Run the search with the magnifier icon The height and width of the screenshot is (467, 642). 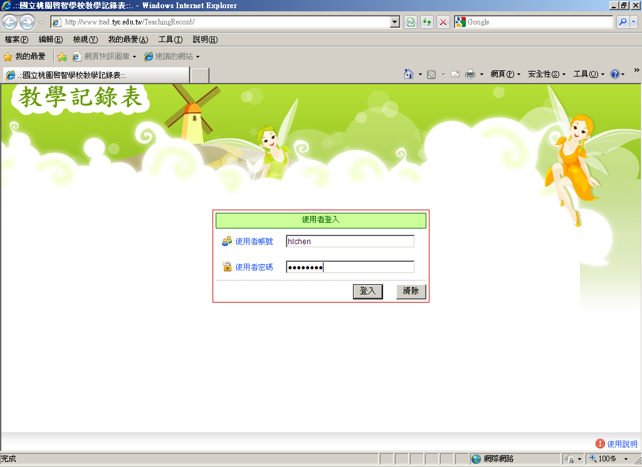point(623,22)
